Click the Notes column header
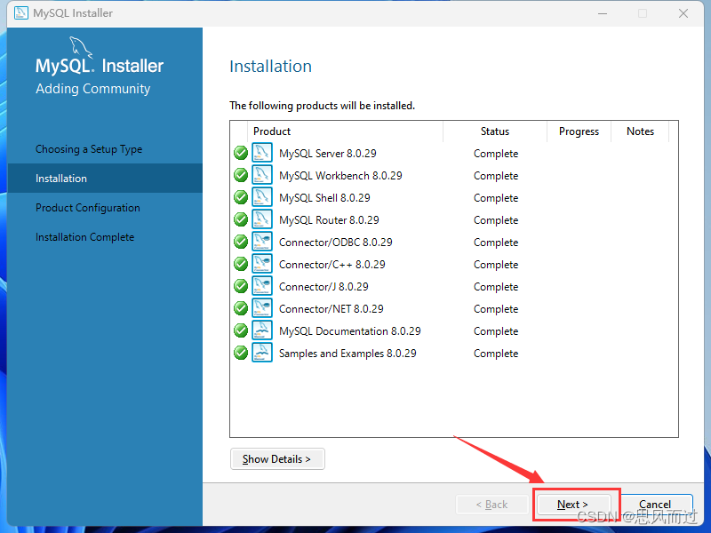This screenshot has height=533, width=711. click(x=640, y=131)
